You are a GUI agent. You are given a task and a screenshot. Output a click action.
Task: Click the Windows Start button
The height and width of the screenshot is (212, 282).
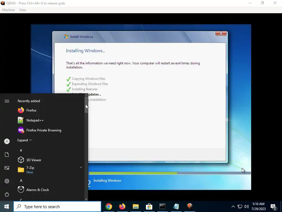pyautogui.click(x=7, y=206)
